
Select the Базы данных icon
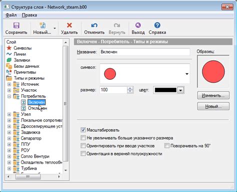(x=9, y=66)
